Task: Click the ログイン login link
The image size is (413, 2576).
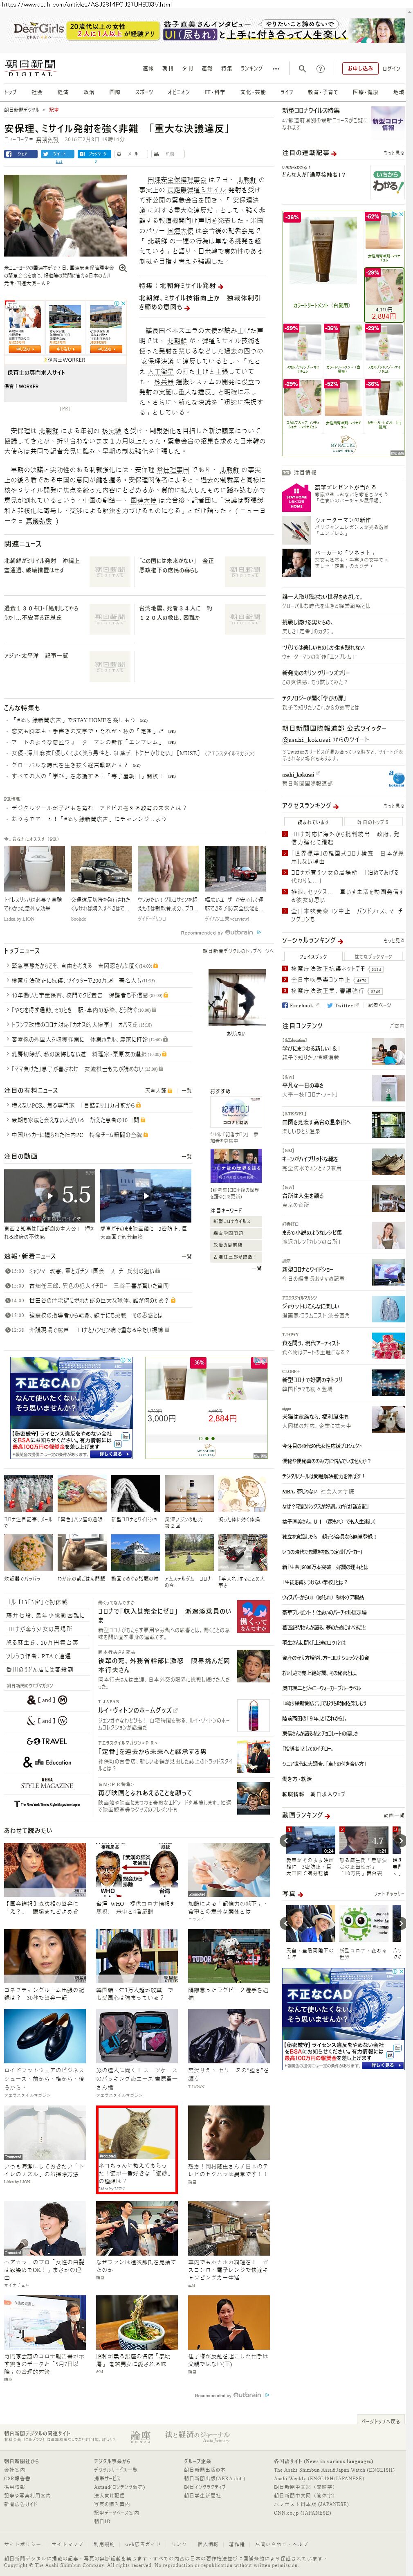Action: click(x=391, y=69)
